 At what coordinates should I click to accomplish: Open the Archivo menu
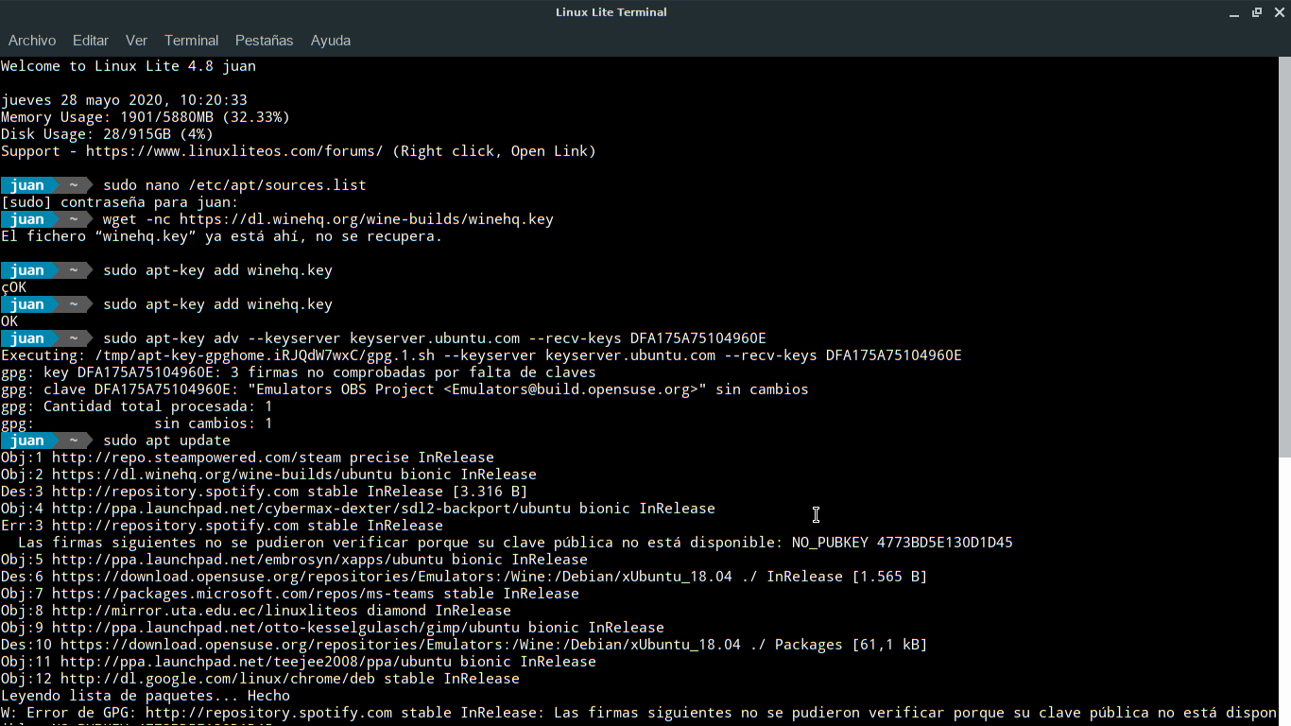32,41
